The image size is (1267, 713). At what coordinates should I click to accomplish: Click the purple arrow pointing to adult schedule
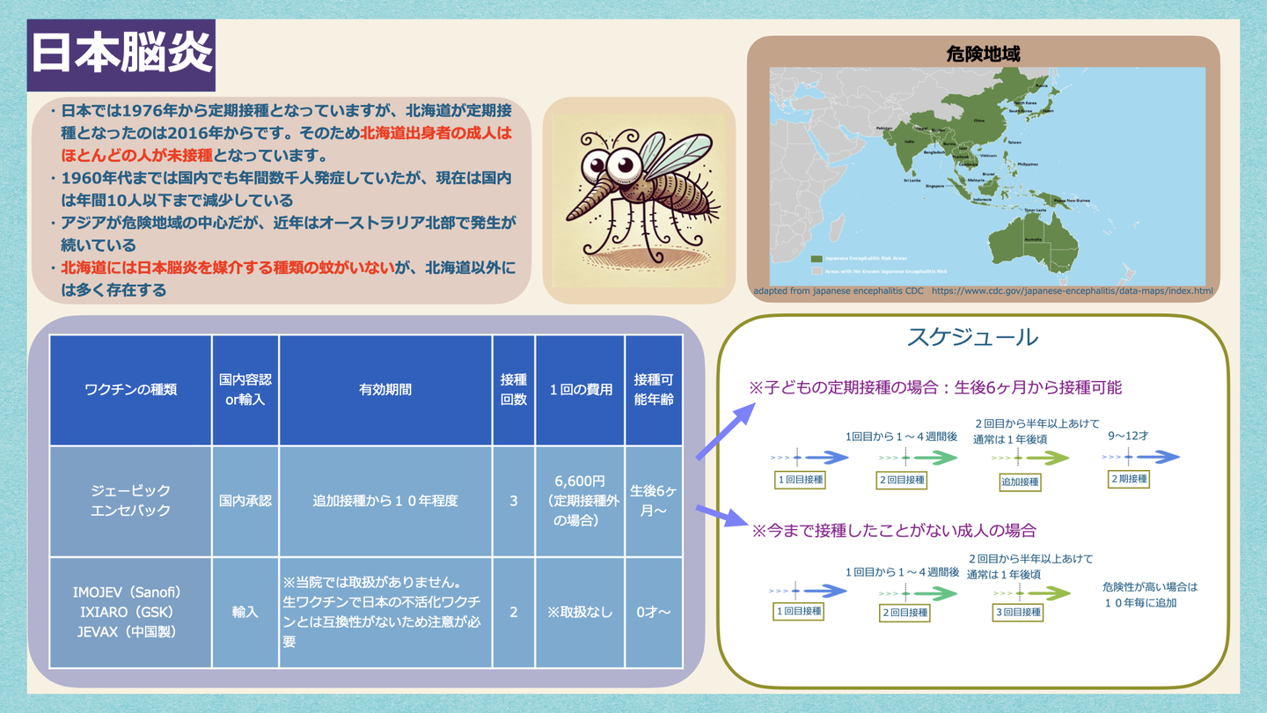click(721, 514)
